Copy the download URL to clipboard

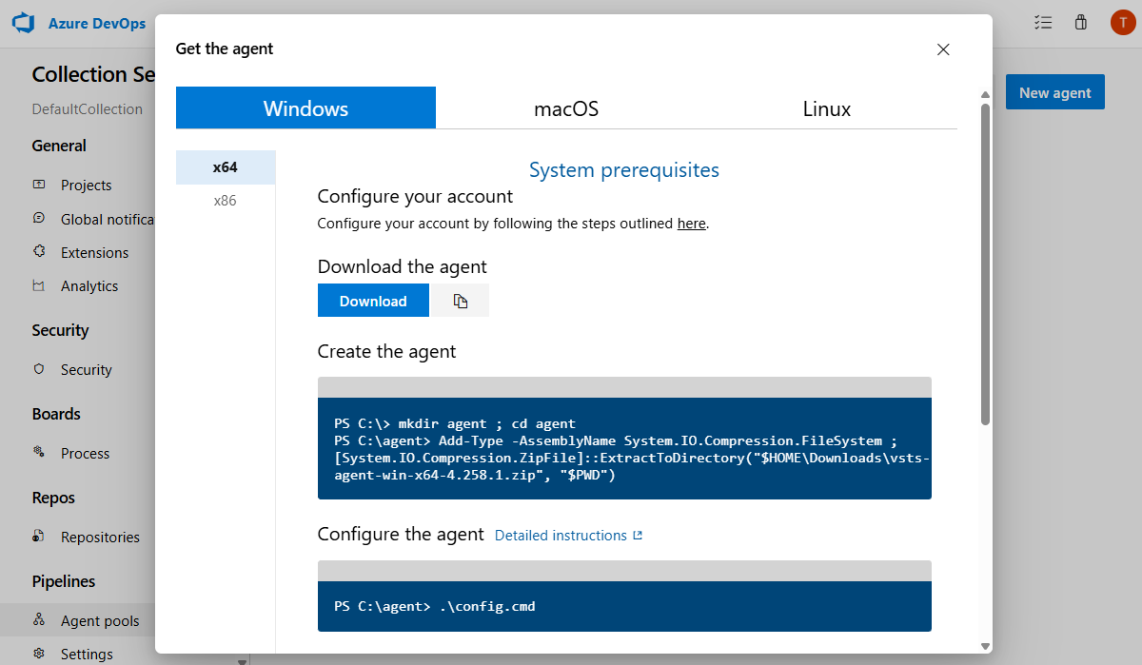click(460, 301)
